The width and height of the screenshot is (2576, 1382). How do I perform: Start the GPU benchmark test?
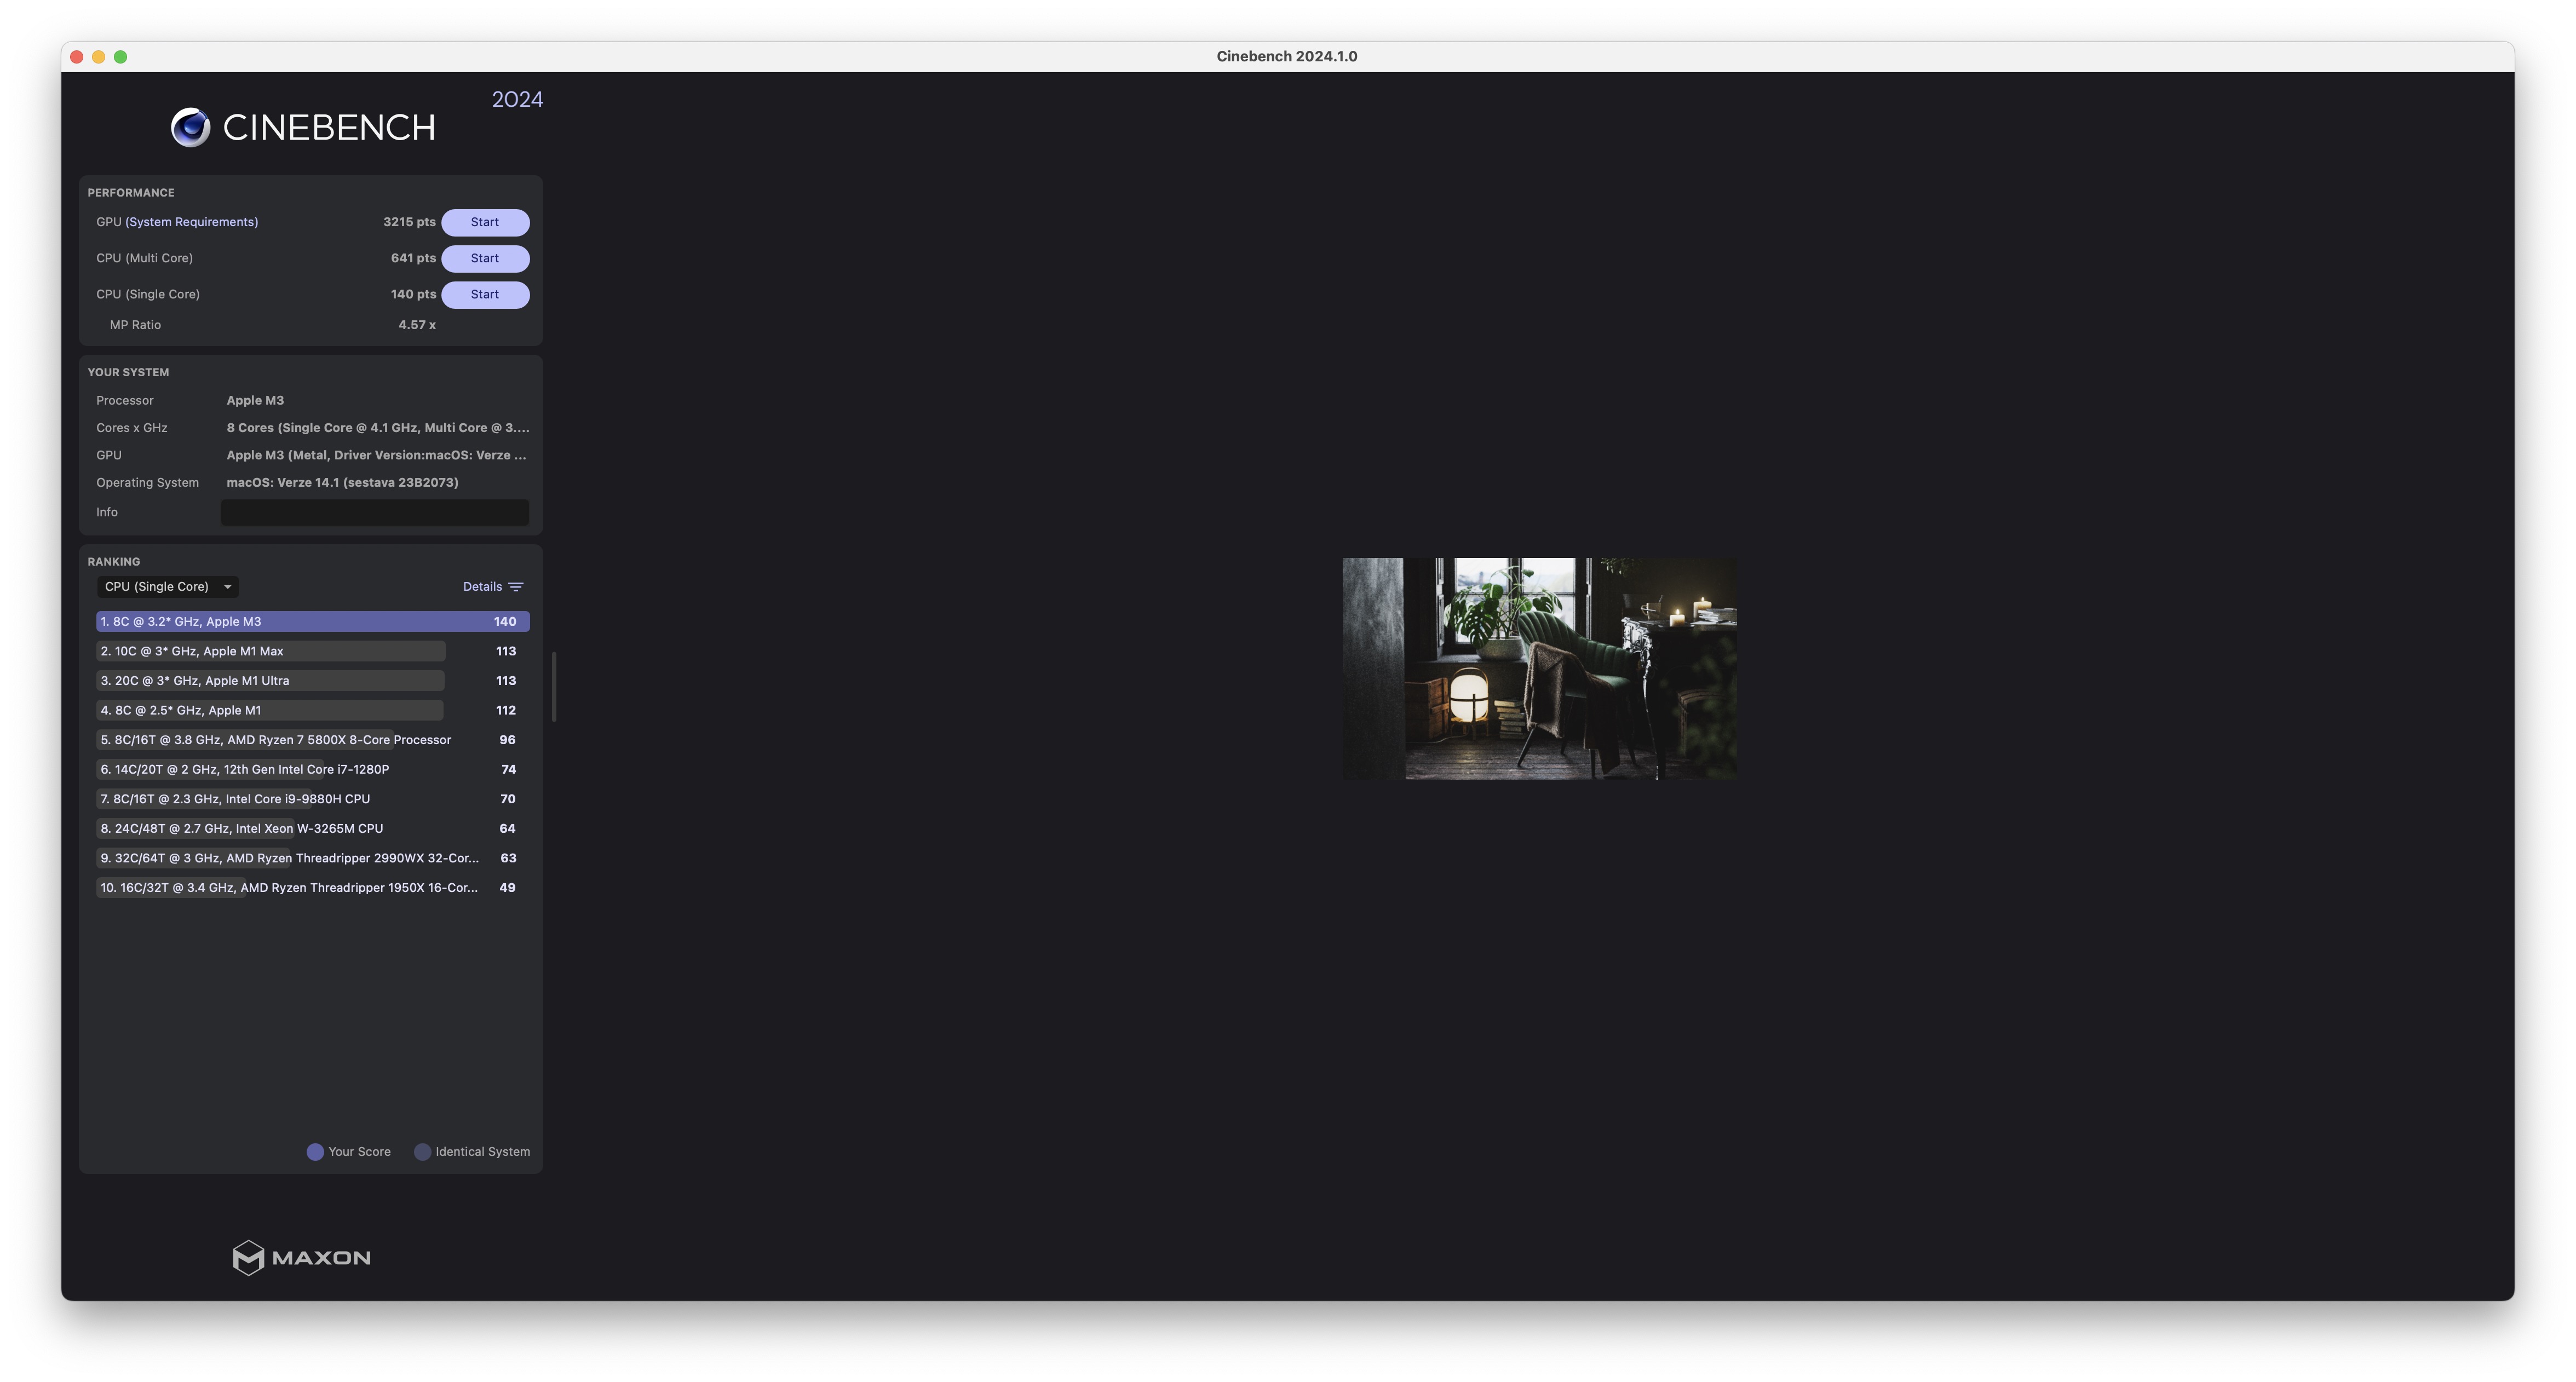click(x=485, y=222)
